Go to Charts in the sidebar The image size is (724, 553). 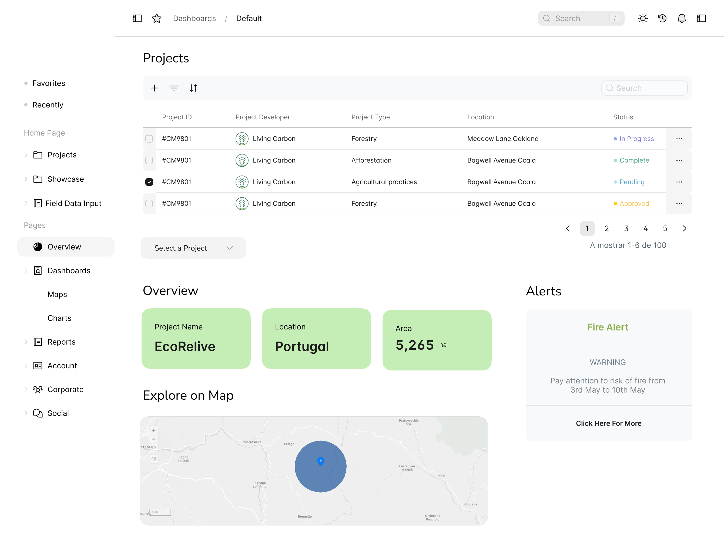coord(59,318)
